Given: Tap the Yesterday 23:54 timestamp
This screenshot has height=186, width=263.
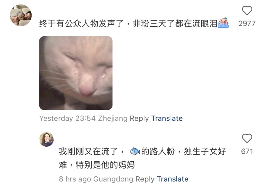Looking at the screenshot, I should 67,118.
